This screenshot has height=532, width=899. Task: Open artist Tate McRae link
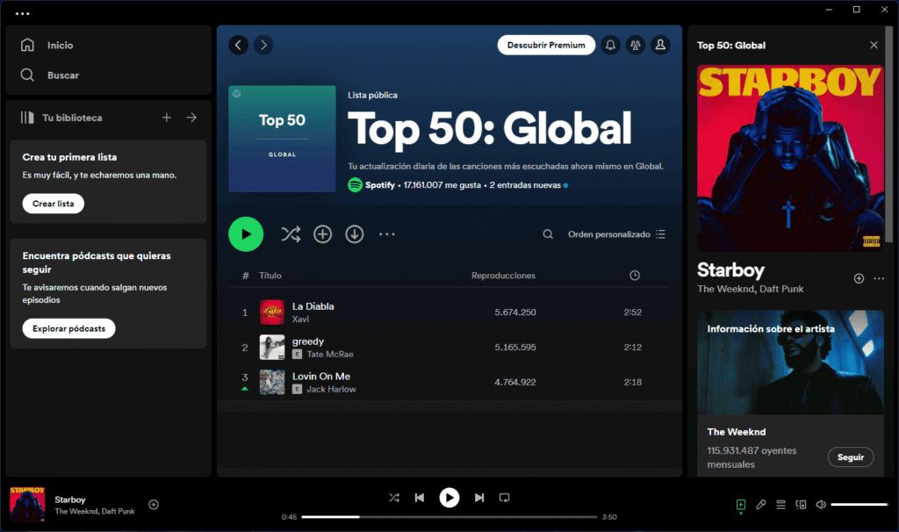coord(330,355)
